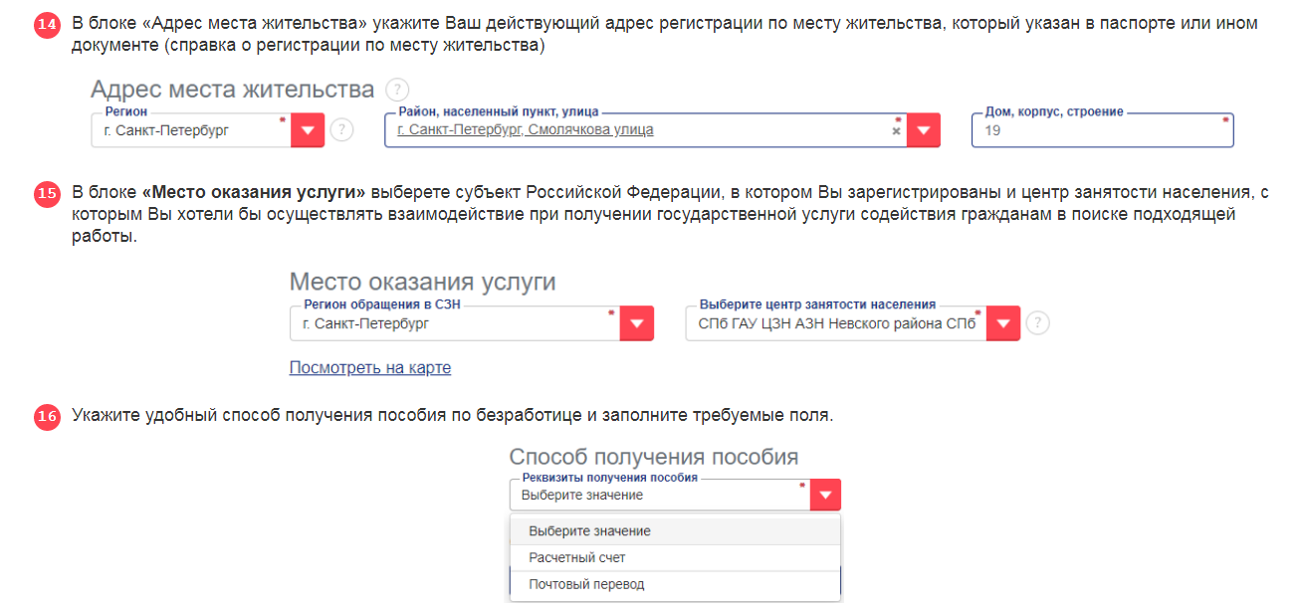Click red step 15 number badge

[47, 194]
